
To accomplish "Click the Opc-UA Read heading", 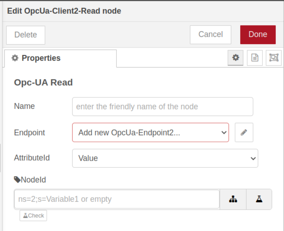I will tap(43, 83).
